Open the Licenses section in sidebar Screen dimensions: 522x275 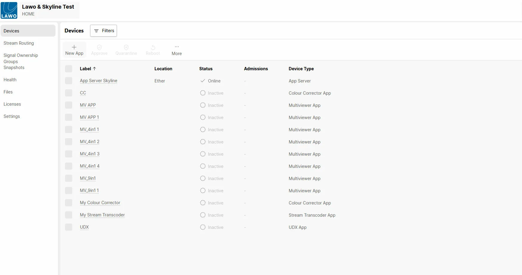point(12,104)
